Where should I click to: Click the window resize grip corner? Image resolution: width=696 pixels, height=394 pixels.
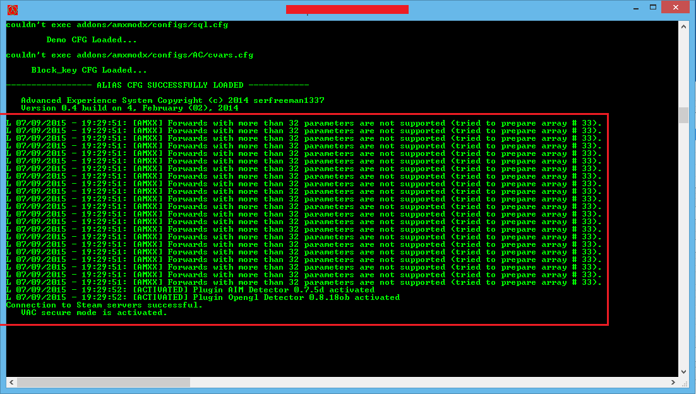[683, 383]
